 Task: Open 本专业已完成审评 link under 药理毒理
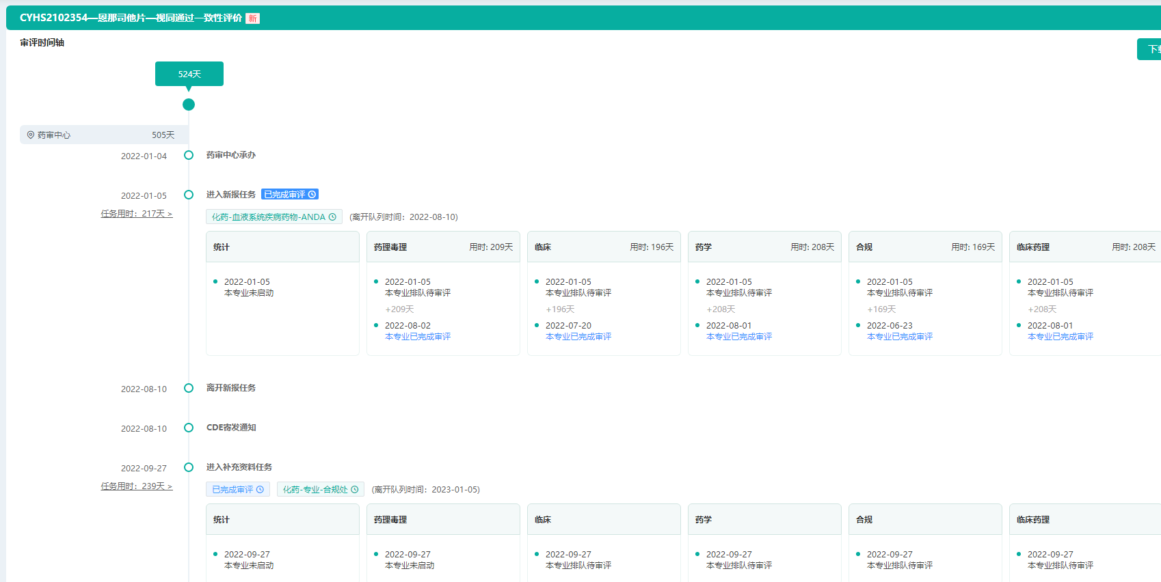coord(417,337)
